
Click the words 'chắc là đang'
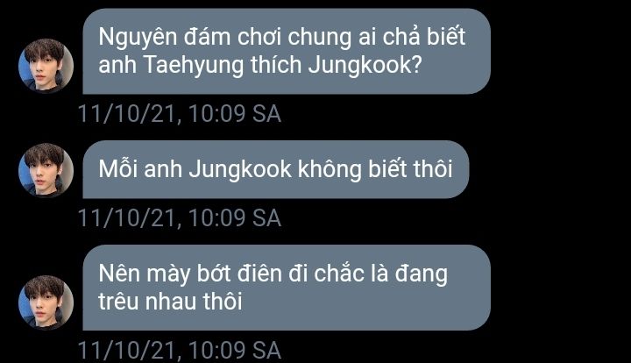(380, 274)
